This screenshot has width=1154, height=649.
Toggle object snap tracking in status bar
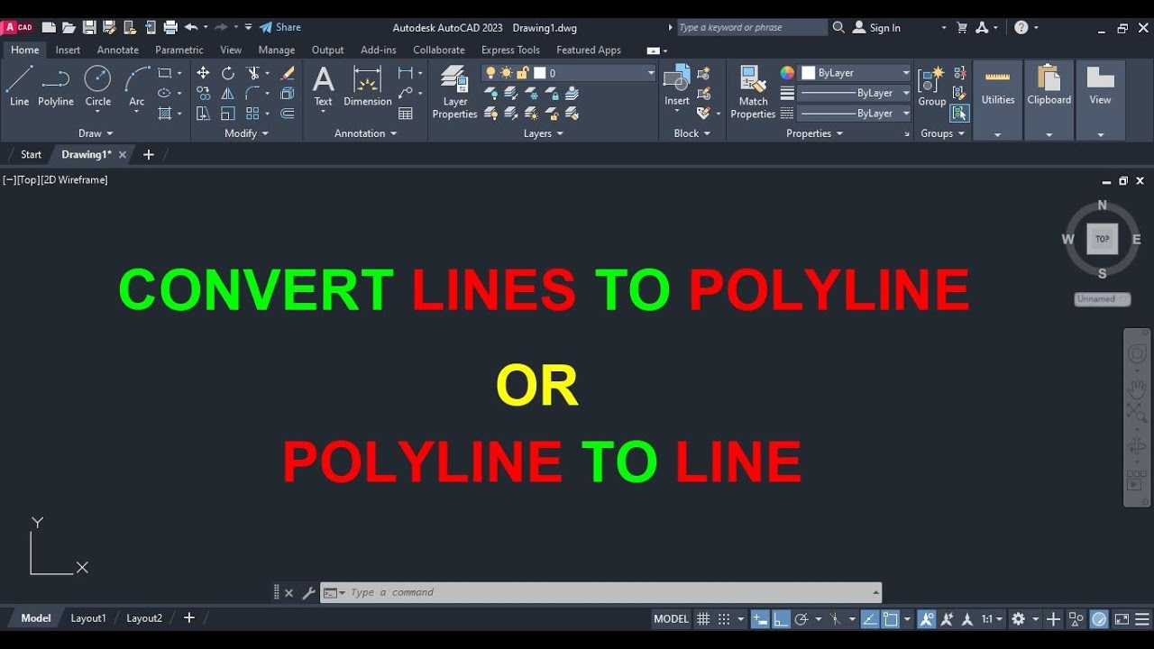pyautogui.click(x=870, y=619)
